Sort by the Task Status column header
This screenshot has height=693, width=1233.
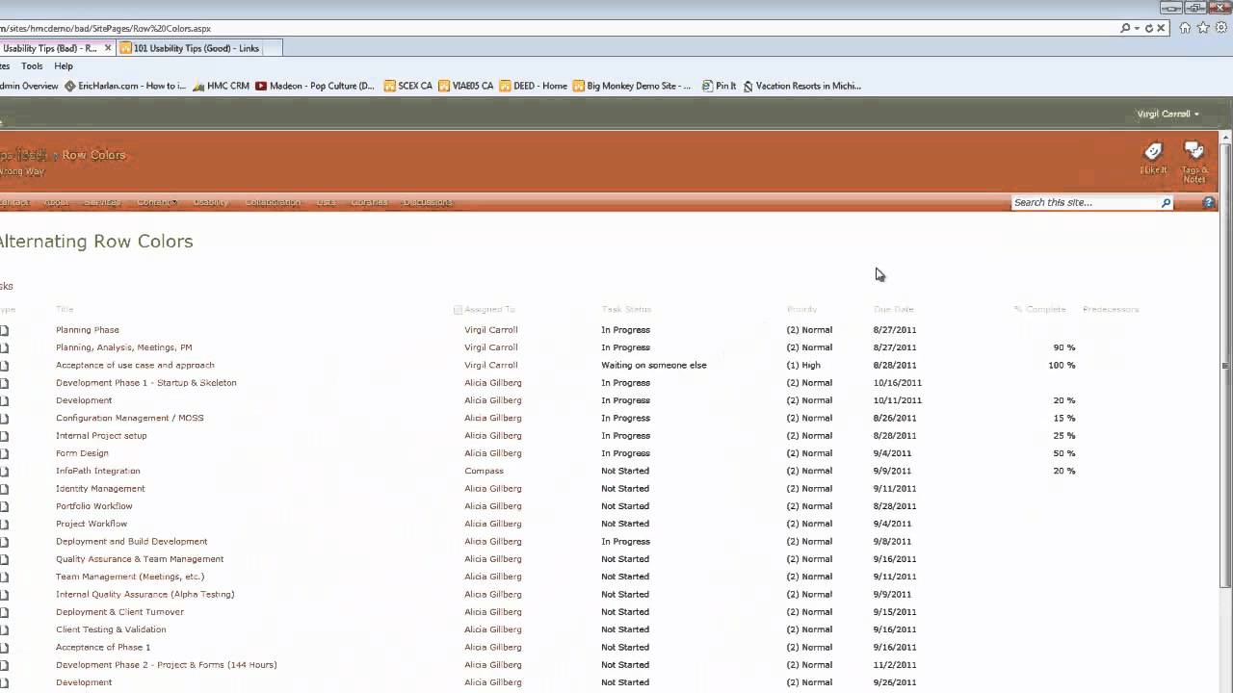pyautogui.click(x=626, y=310)
